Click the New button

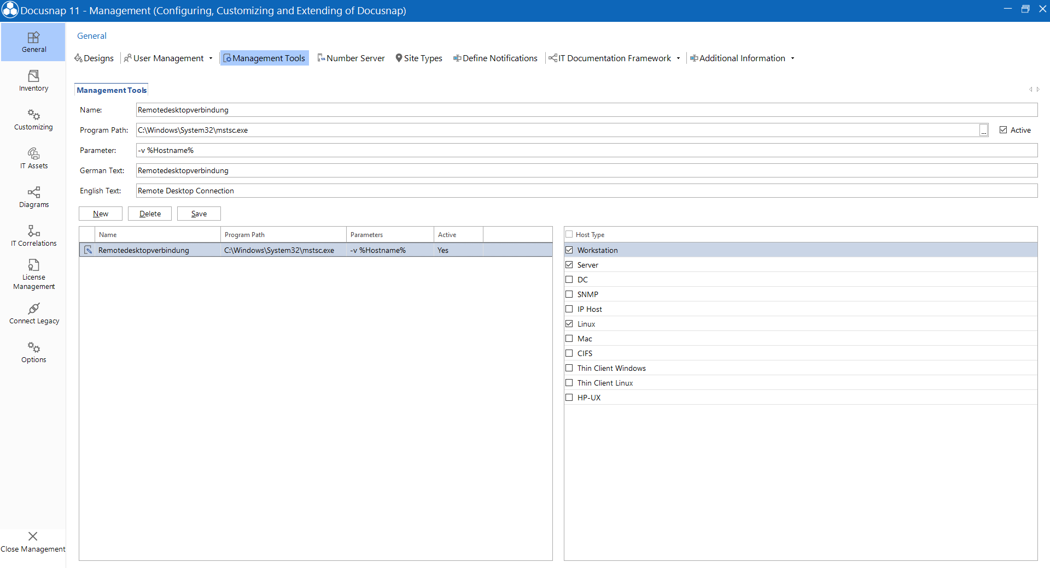[x=100, y=214]
